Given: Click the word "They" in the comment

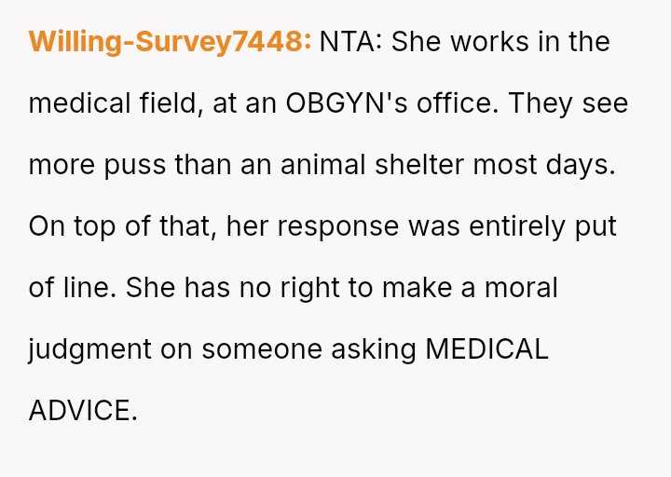Looking at the screenshot, I should point(541,103).
